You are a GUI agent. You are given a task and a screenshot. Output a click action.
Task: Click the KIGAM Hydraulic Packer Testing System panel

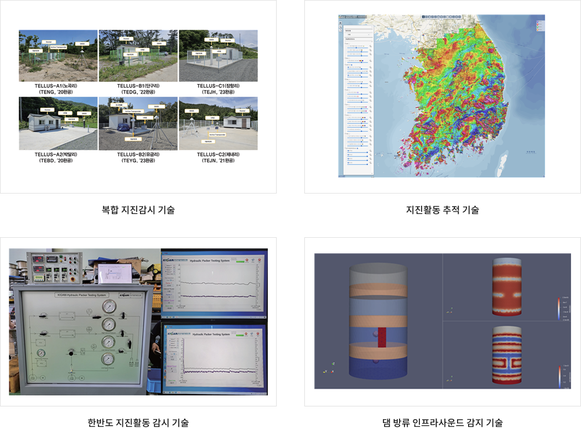pos(83,337)
